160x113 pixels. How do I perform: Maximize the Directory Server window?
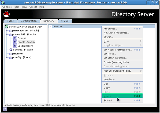point(152,2)
